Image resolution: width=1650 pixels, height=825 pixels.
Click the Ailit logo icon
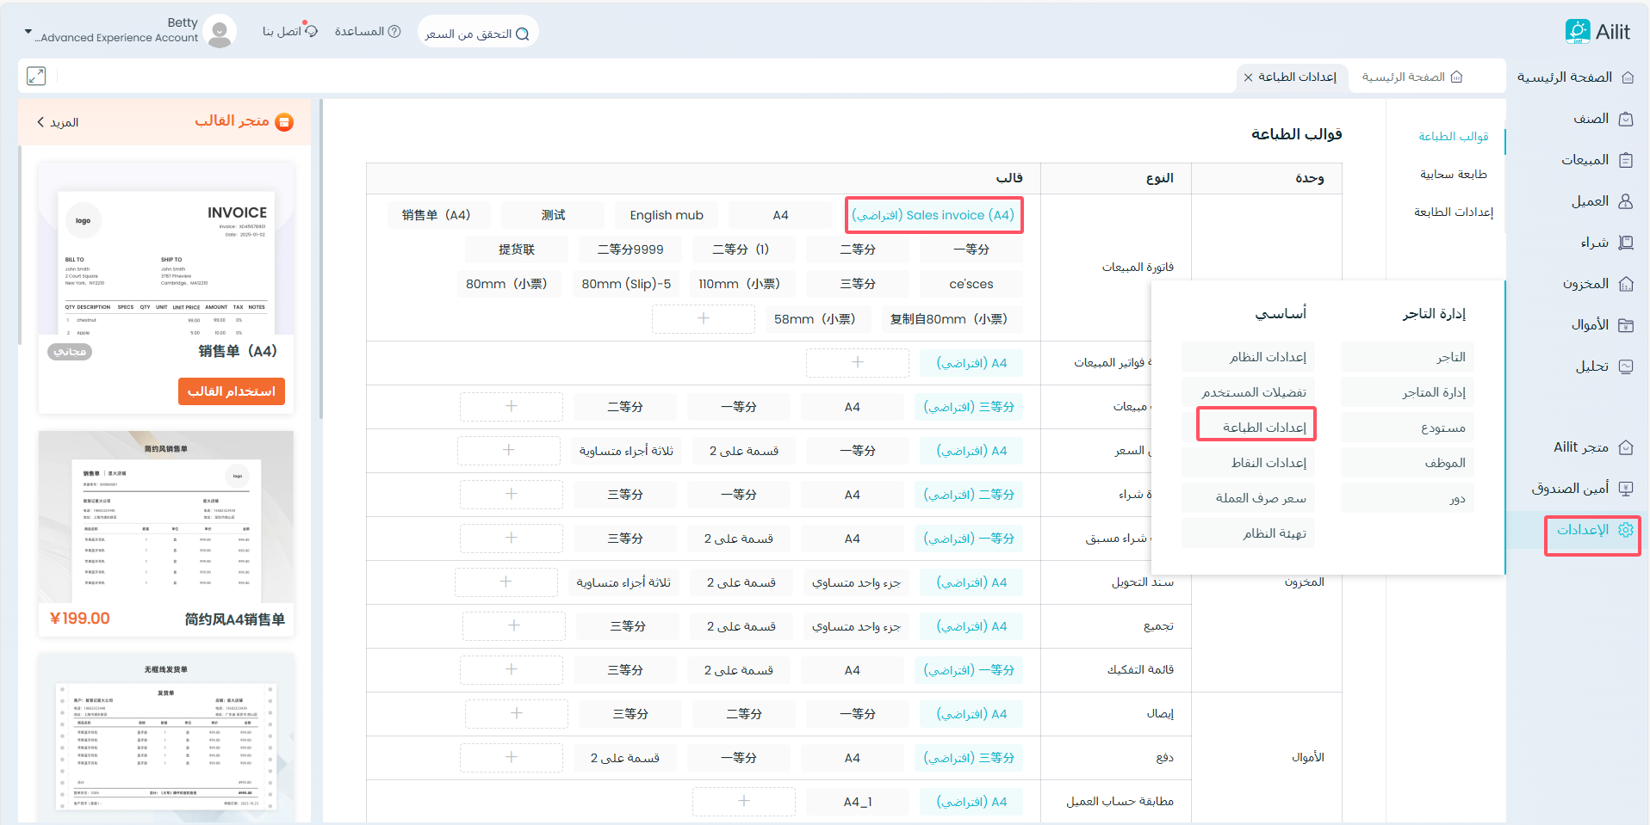click(x=1578, y=32)
